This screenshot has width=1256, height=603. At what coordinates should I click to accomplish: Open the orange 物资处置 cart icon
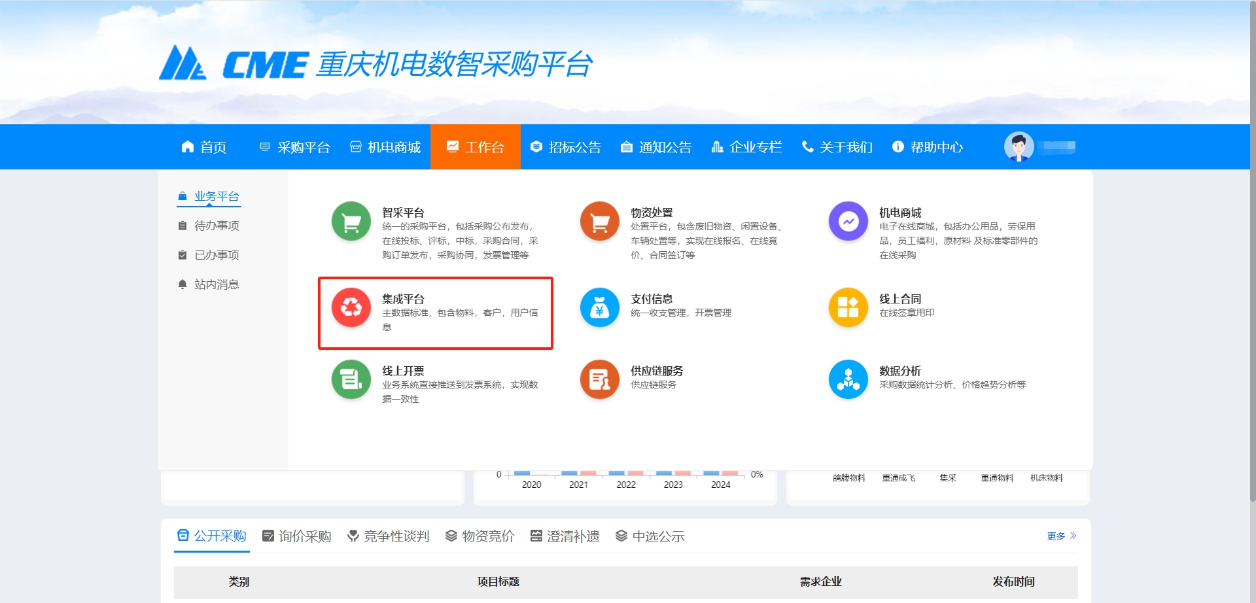(599, 222)
